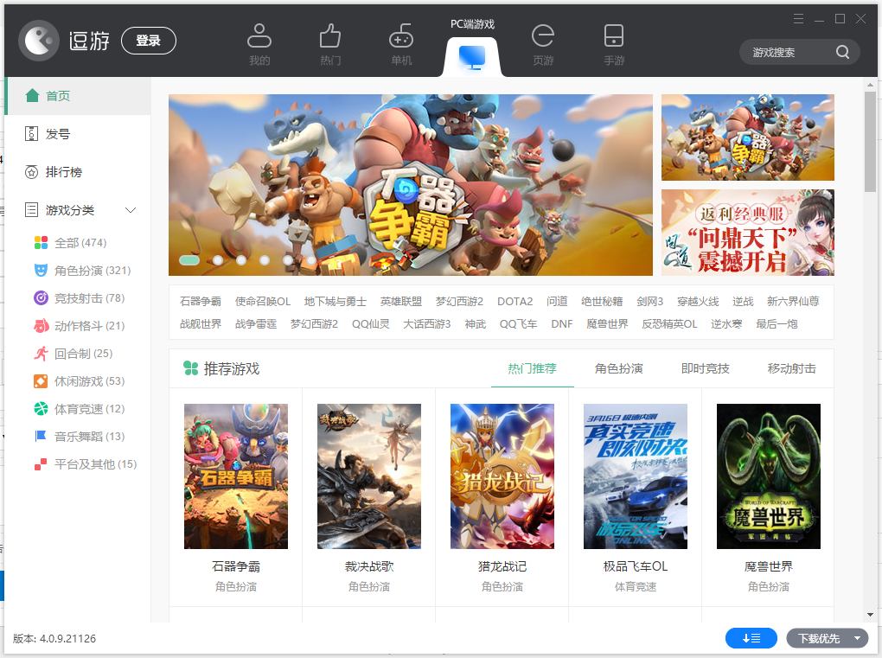This screenshot has height=658, width=882.
Task: Click the magnifier search icon
Action: pos(842,52)
